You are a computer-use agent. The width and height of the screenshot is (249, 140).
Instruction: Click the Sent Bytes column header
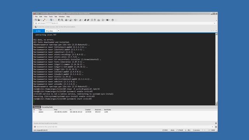(x=107, y=110)
